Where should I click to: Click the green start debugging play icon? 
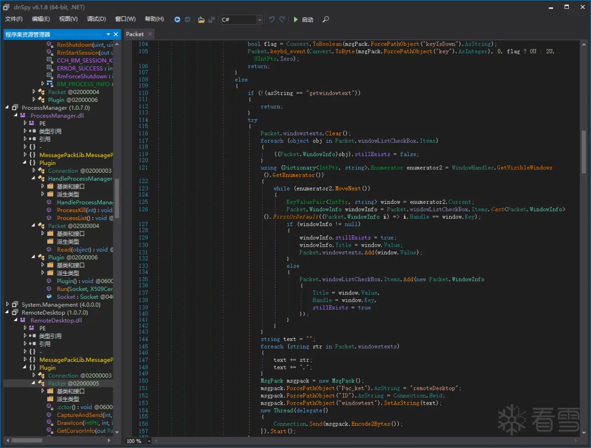point(295,20)
